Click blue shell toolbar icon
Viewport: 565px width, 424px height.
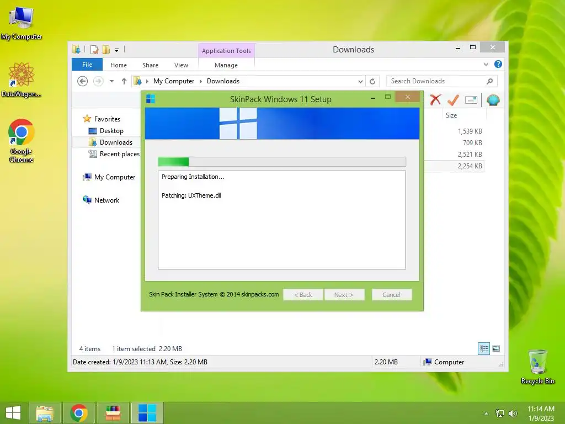pyautogui.click(x=493, y=100)
